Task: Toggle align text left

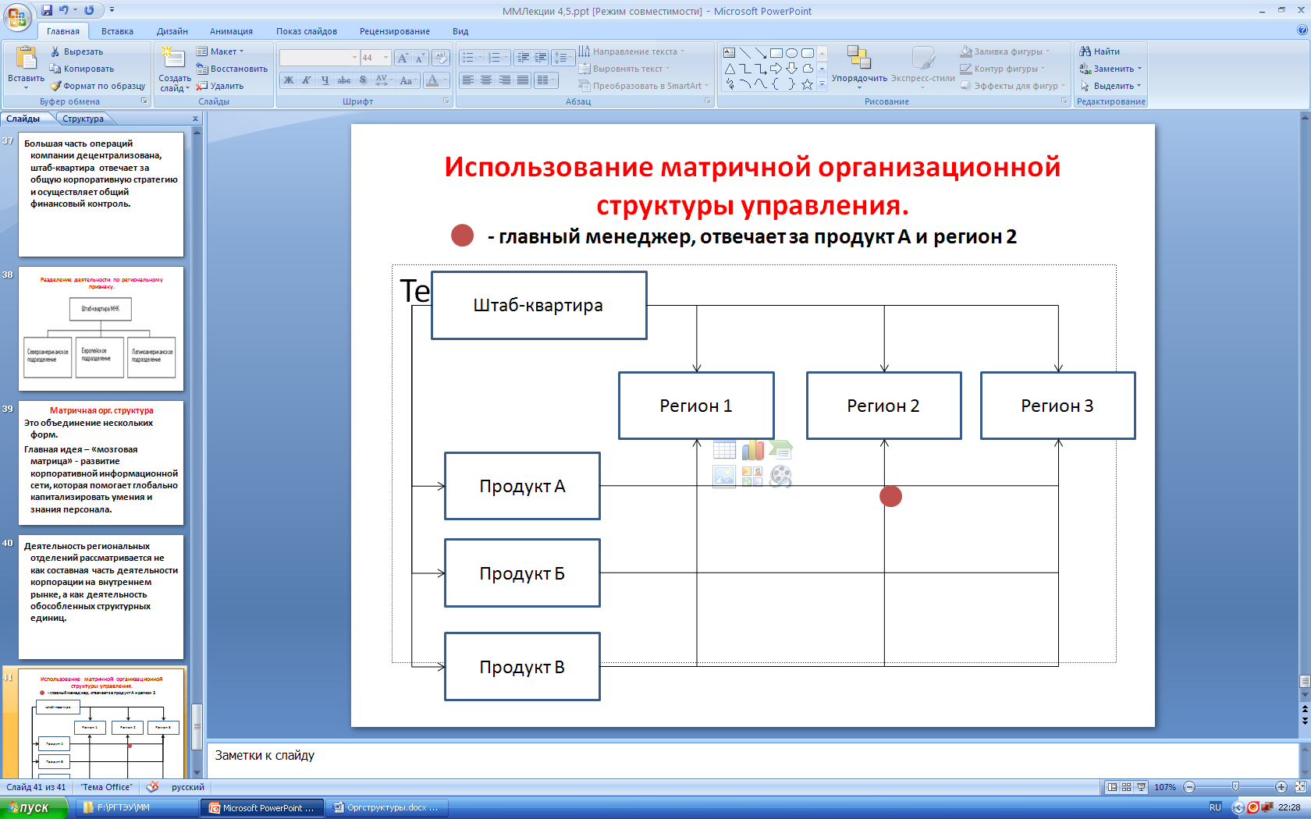Action: click(467, 80)
